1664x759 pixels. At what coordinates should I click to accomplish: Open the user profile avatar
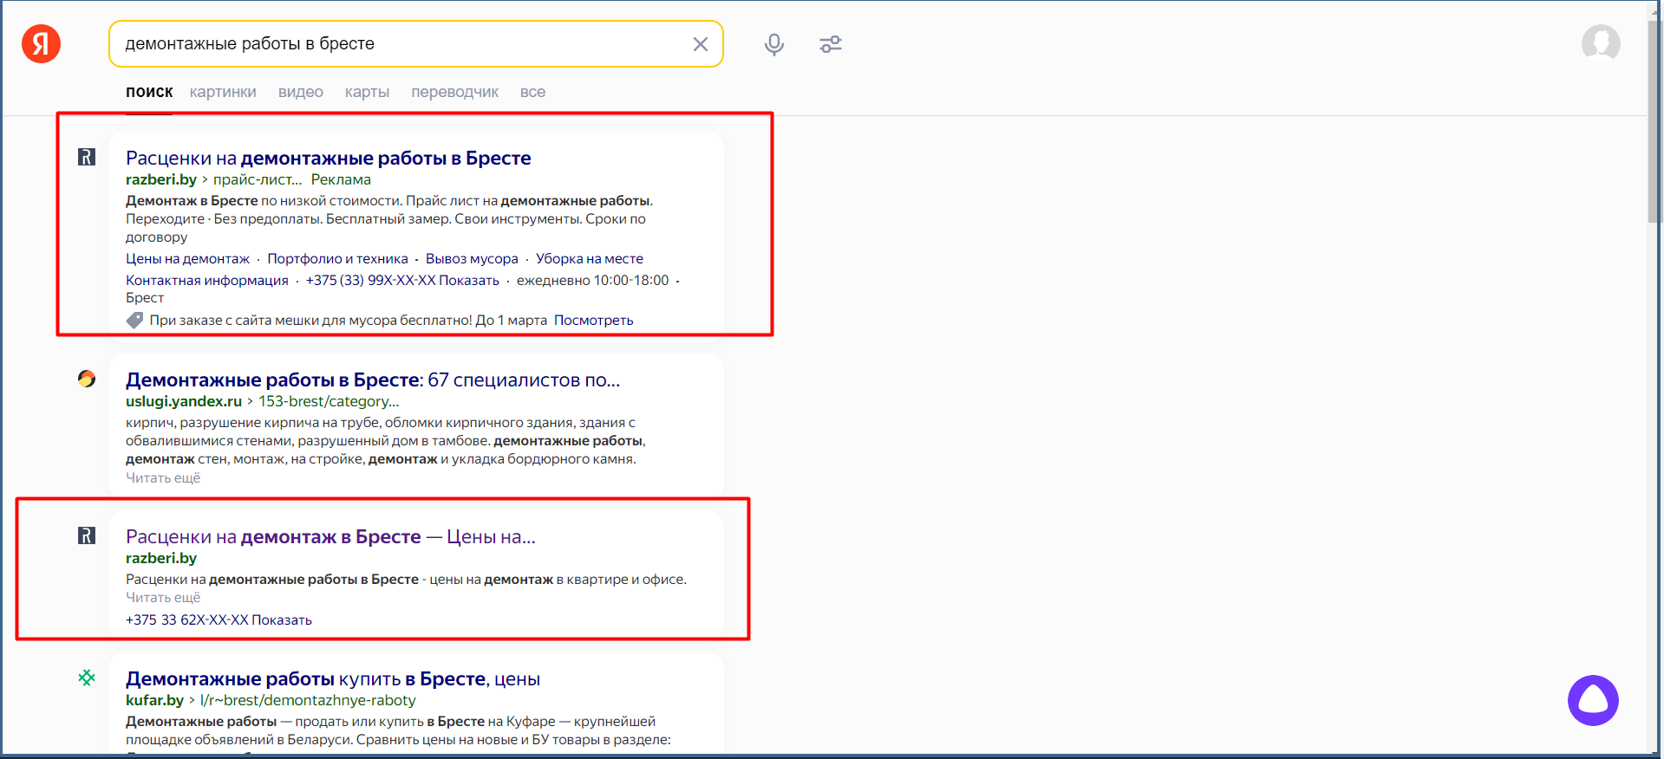point(1601,43)
